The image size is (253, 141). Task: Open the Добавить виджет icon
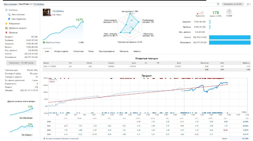point(6,28)
